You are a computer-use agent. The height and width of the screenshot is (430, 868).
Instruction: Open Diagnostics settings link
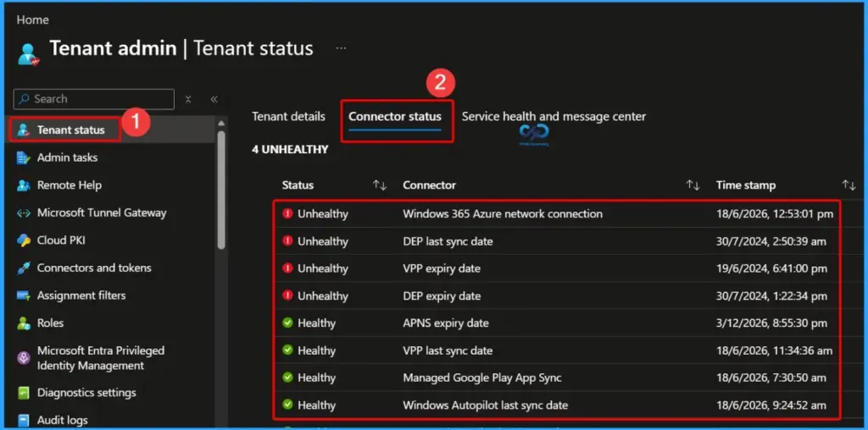pyautogui.click(x=86, y=393)
